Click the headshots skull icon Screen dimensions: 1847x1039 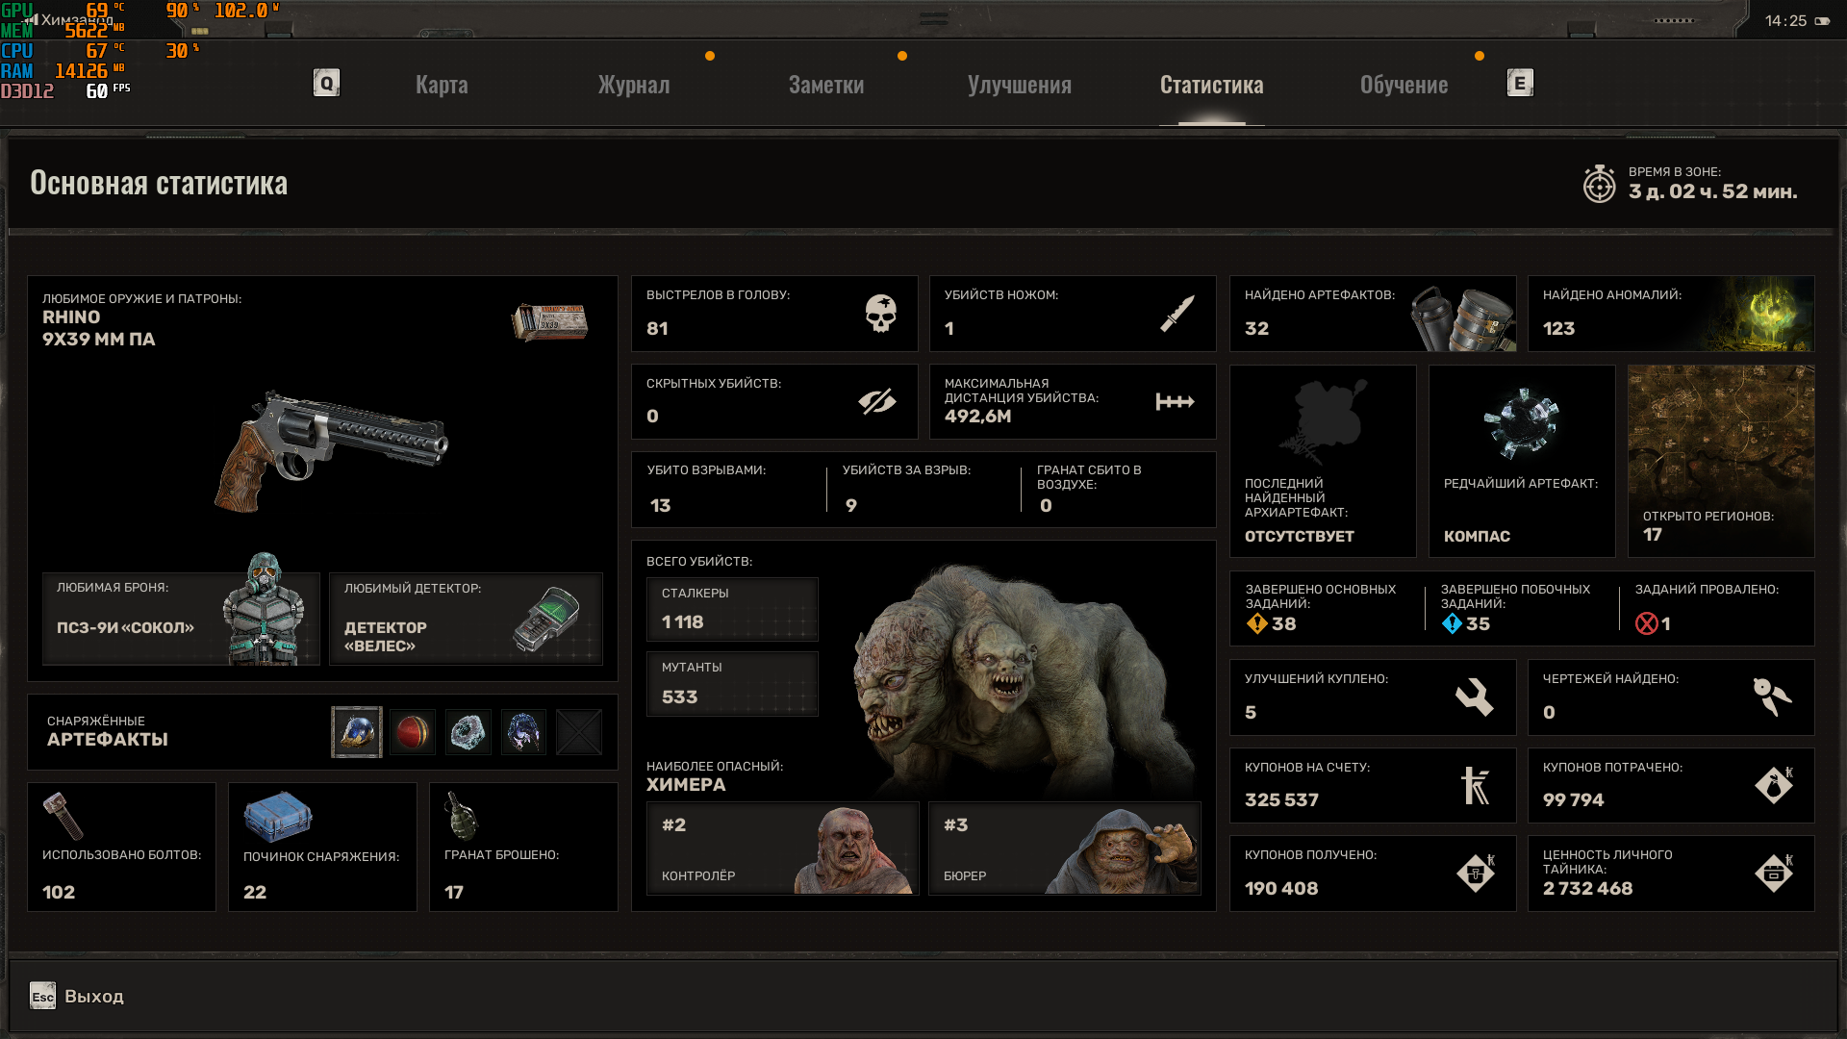pyautogui.click(x=880, y=314)
